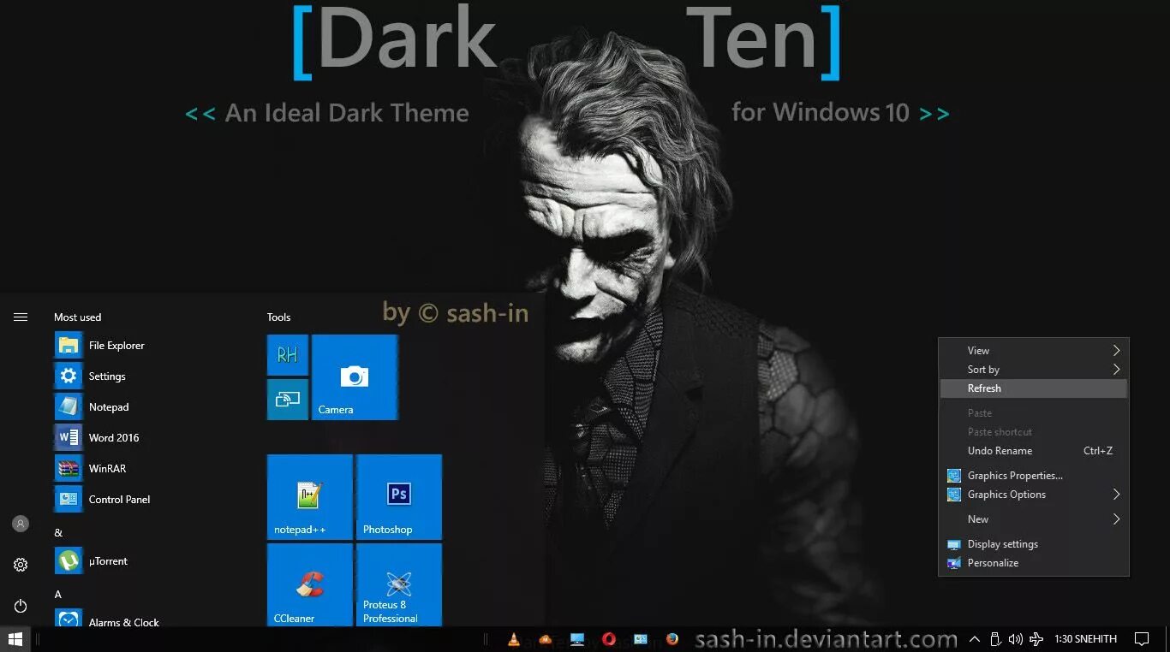Expand the View submenu in context menu
Screen dimensions: 1170x652
(1034, 351)
